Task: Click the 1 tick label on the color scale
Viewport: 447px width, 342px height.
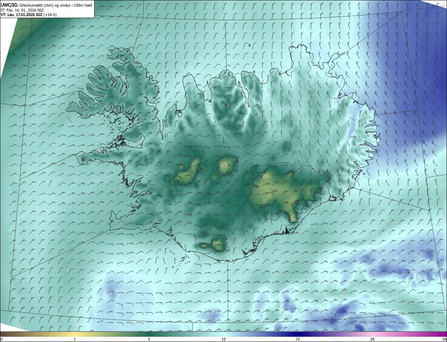Action: pos(75,339)
